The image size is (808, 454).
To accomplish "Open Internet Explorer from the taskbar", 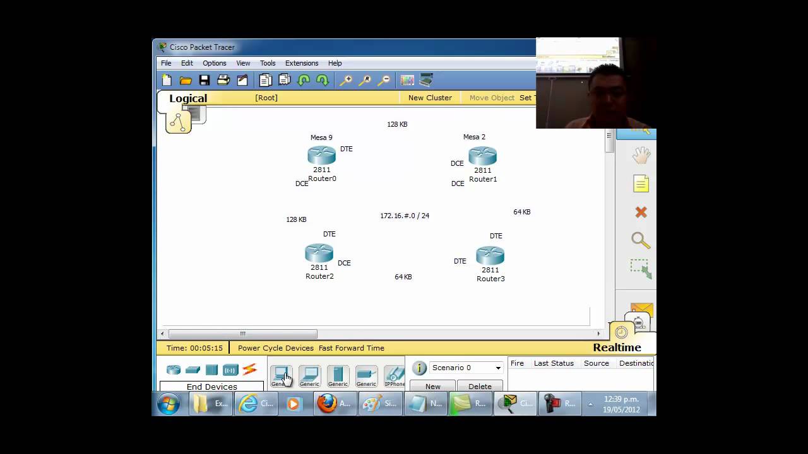I will click(x=256, y=404).
